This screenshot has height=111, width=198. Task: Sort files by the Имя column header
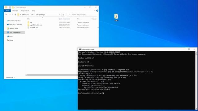coord(29,19)
